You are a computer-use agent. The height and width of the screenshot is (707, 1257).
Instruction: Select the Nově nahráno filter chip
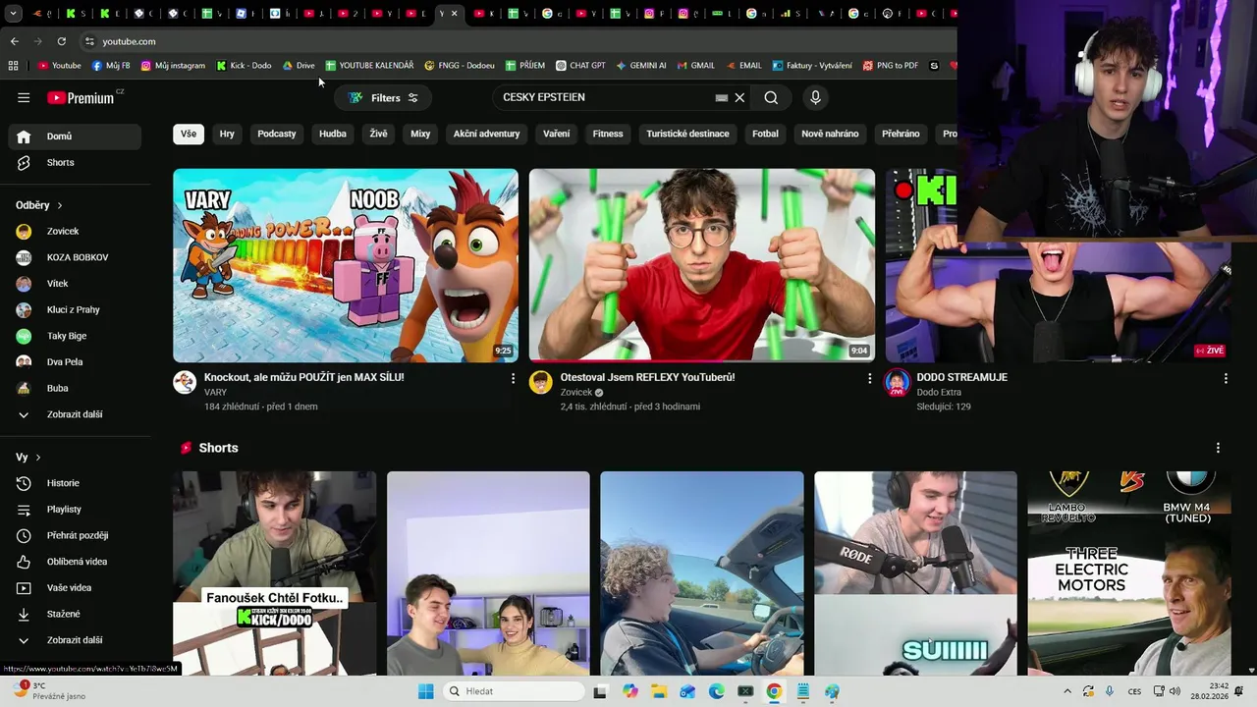tap(830, 134)
